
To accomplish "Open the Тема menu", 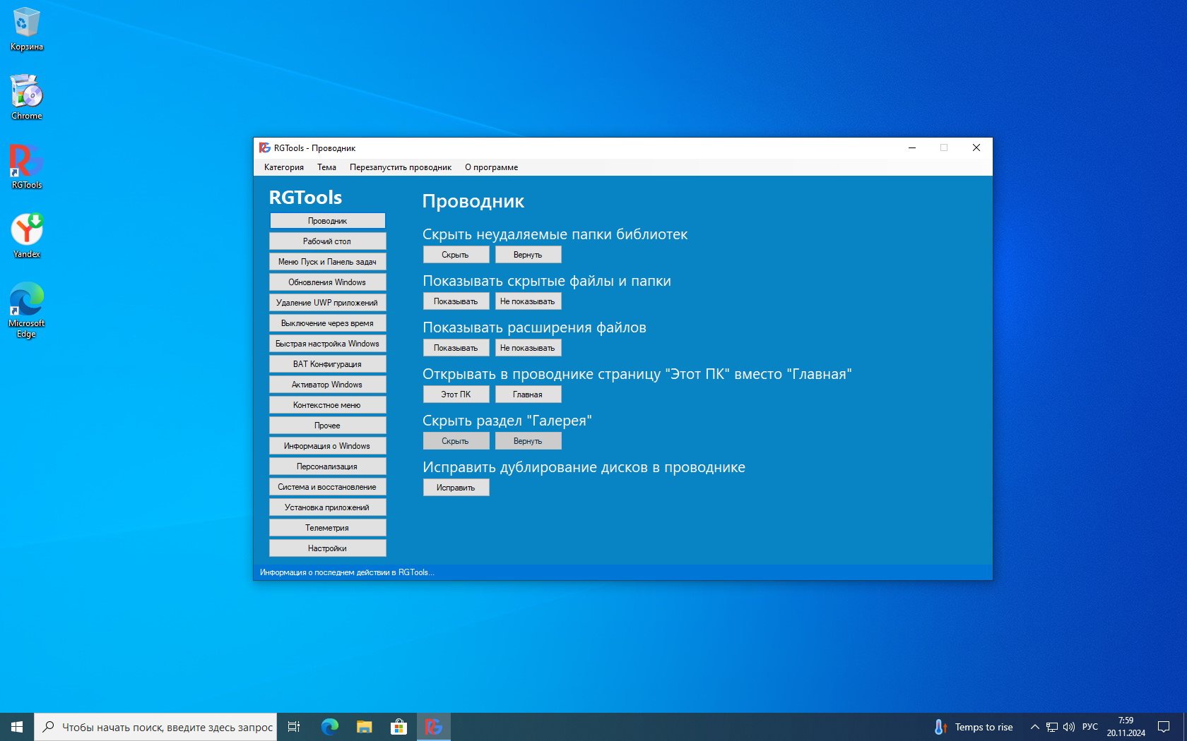I will point(326,167).
